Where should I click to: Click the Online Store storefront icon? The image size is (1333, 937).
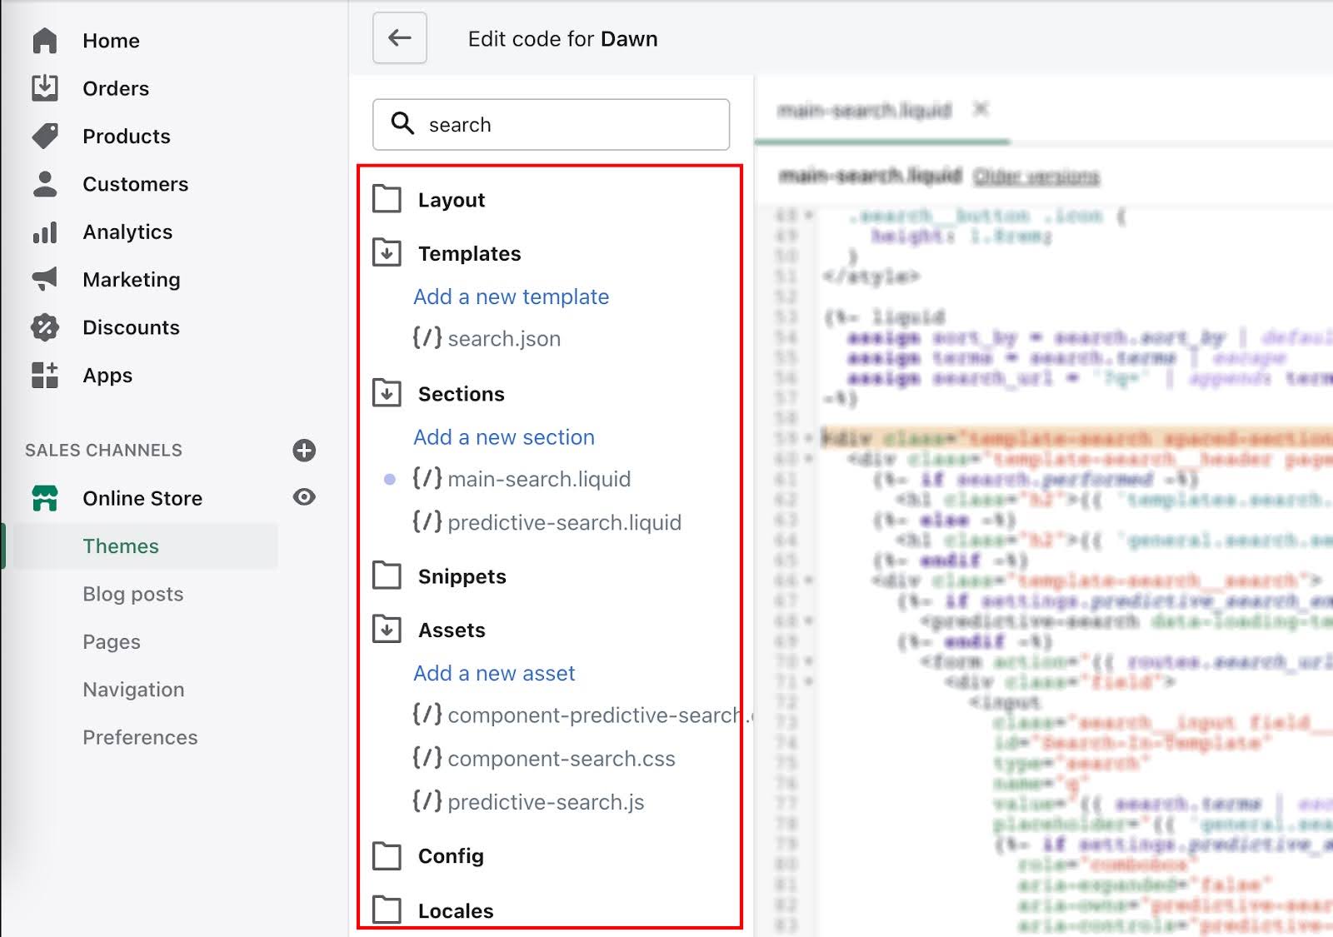pyautogui.click(x=45, y=498)
